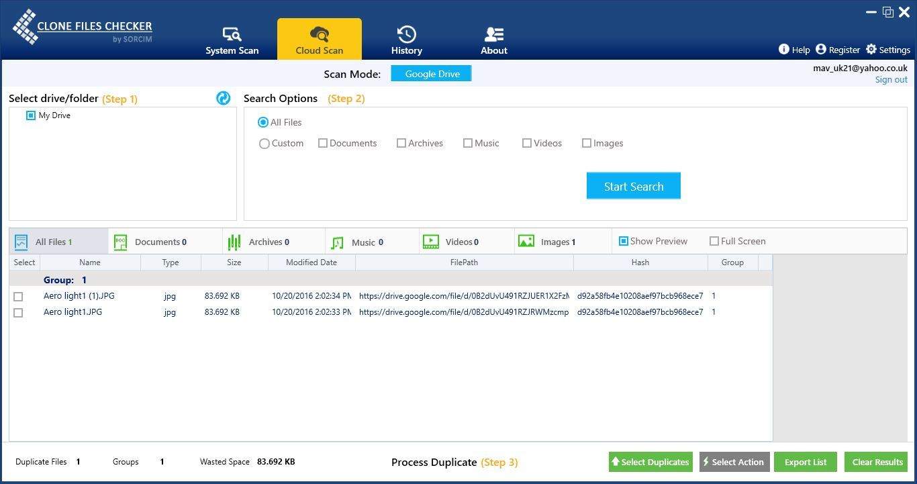Restore down the application window
This screenshot has width=917, height=484.
[x=888, y=12]
